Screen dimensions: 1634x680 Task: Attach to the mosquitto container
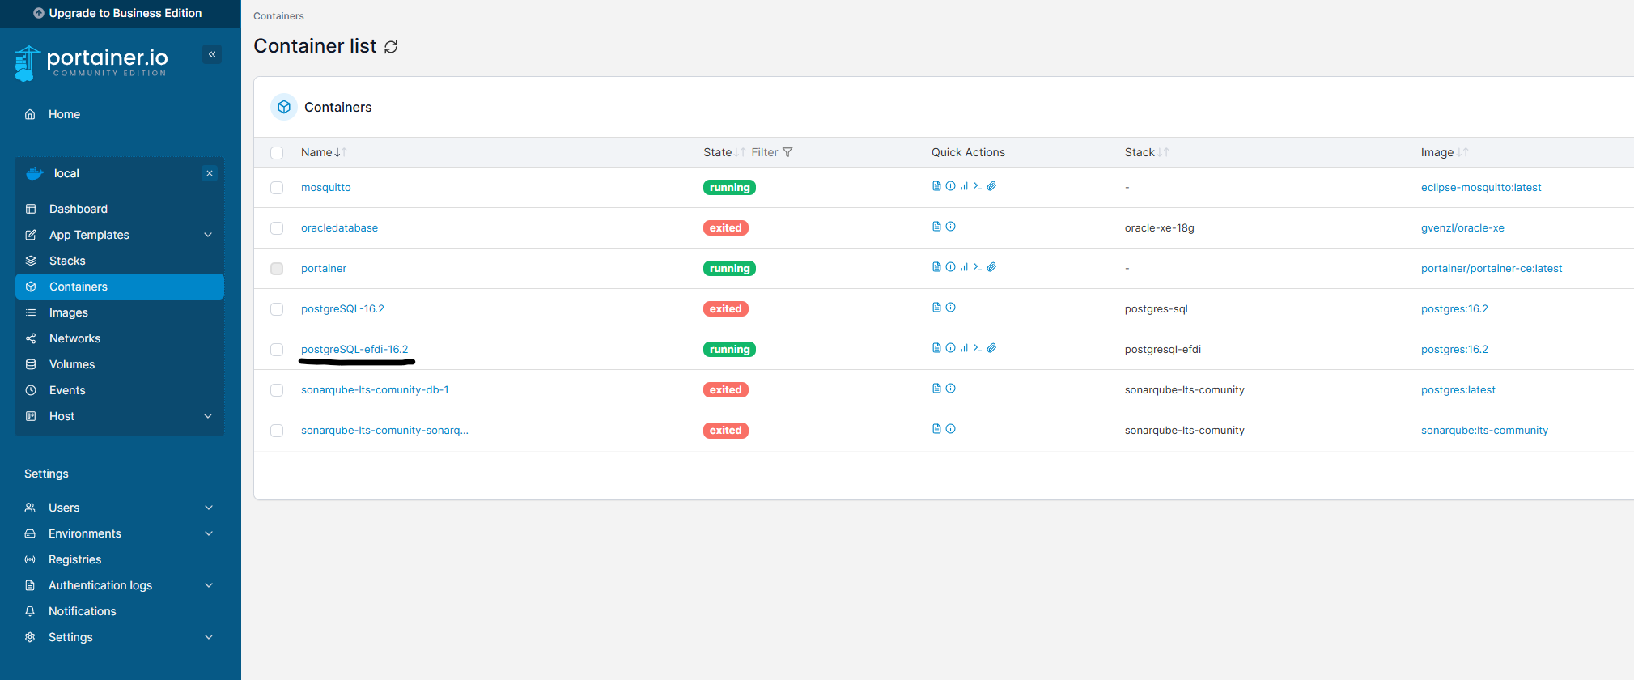pos(991,186)
